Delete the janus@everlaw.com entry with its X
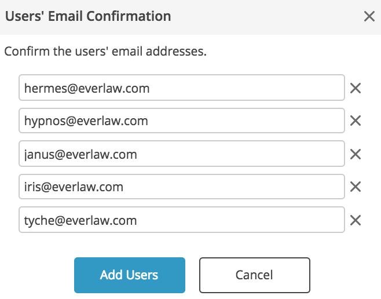The image size is (381, 299). point(356,154)
